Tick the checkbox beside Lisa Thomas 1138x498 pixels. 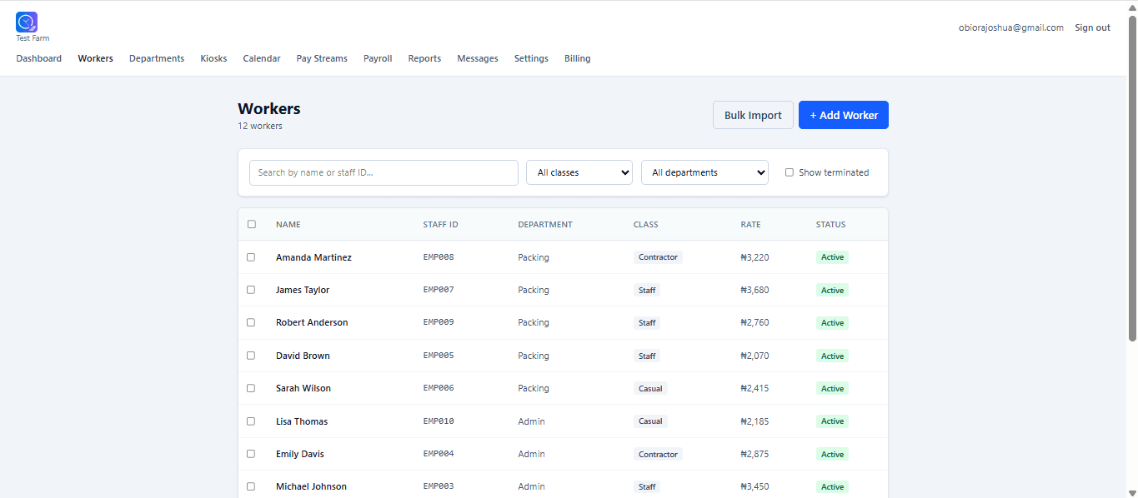[251, 421]
